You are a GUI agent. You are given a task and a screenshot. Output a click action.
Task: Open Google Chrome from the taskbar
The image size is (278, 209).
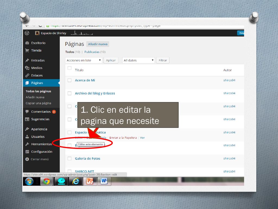[x=46, y=182]
